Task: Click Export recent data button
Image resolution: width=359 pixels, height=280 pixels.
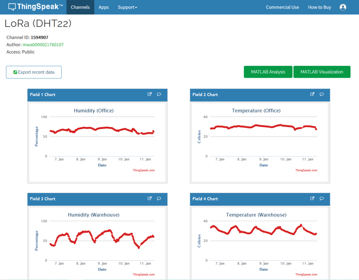Action: [x=34, y=72]
